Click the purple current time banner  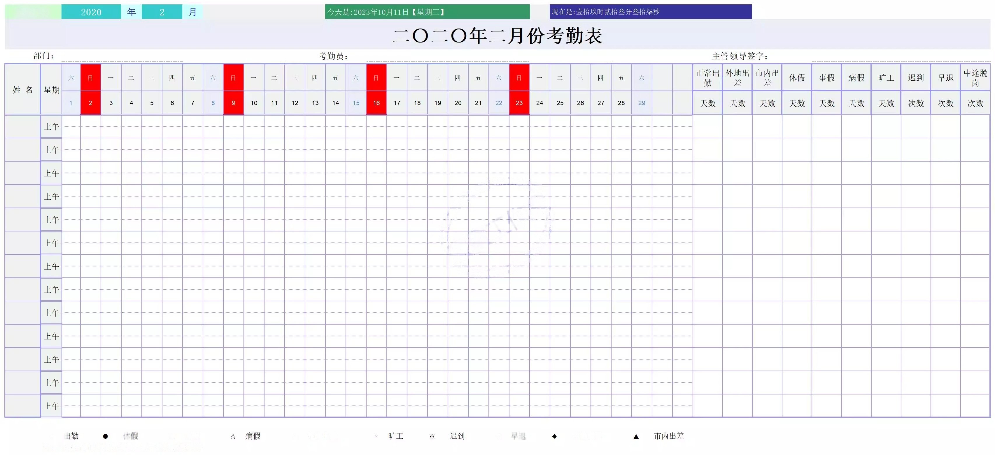click(651, 12)
